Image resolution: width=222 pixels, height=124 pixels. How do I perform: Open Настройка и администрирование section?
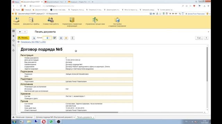click(x=117, y=22)
